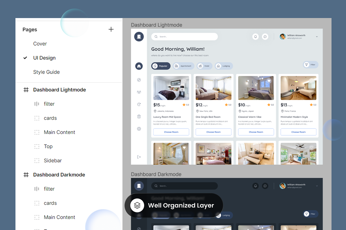
Task: Click the star rating on the $12 card
Action: tap(228, 105)
